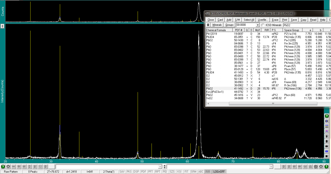Open the Groups selection
This screenshot has height=174, width=331.
(230, 25)
